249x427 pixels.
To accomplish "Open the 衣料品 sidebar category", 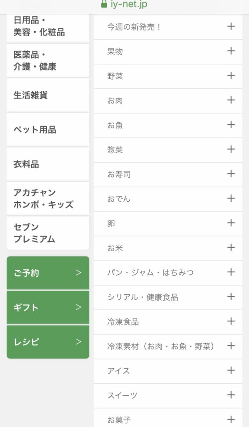I will pyautogui.click(x=48, y=164).
